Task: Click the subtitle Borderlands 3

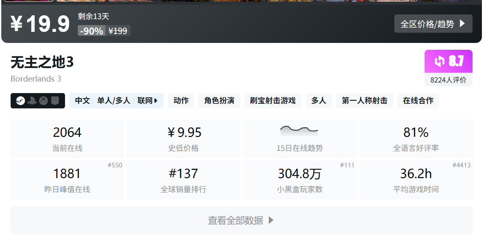Action: point(36,79)
